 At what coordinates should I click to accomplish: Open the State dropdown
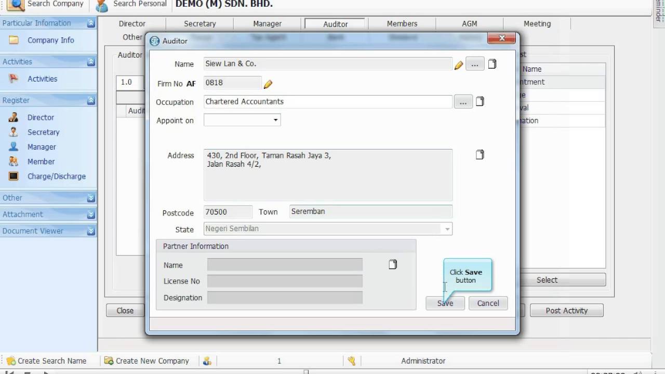(447, 229)
